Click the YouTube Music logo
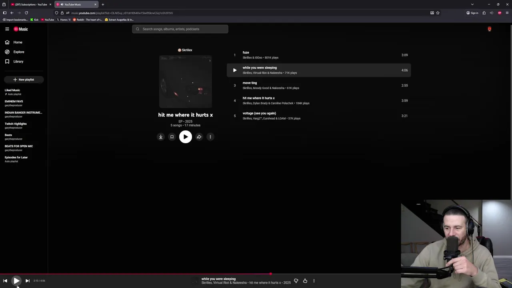The width and height of the screenshot is (512, 288). [21, 29]
